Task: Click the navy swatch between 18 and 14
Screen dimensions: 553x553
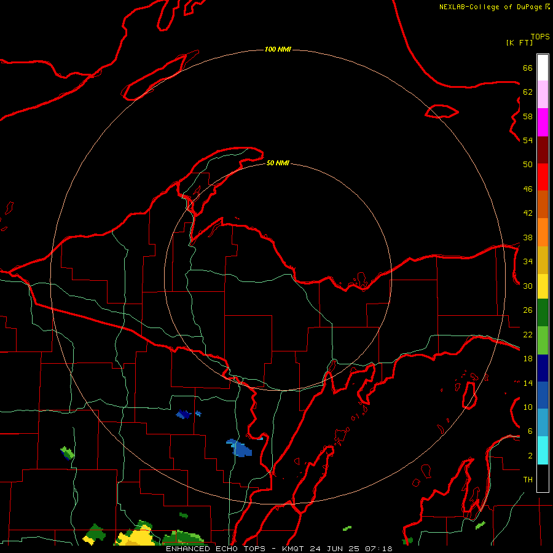Action: (x=543, y=368)
